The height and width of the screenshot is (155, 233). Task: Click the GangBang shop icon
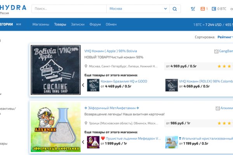click(x=216, y=51)
